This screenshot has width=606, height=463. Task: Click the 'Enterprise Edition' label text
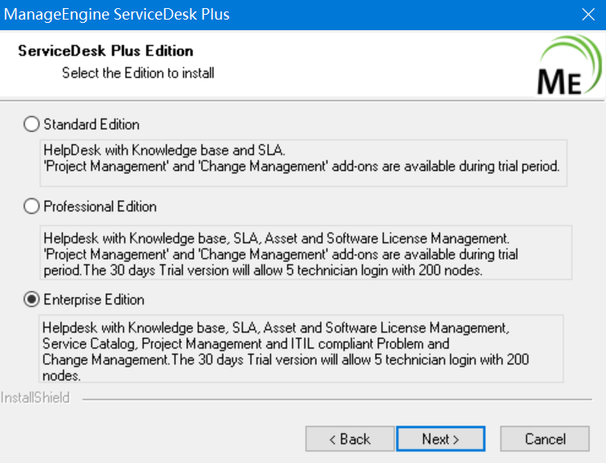click(94, 300)
